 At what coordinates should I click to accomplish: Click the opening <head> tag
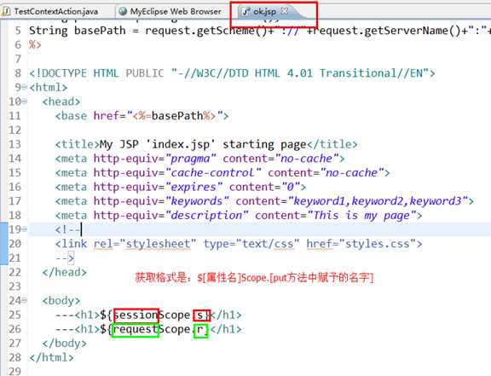click(x=61, y=101)
